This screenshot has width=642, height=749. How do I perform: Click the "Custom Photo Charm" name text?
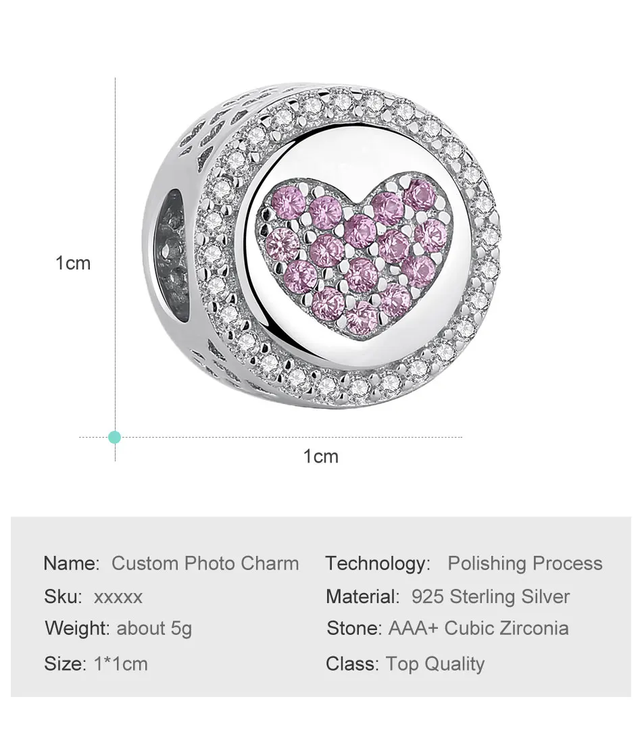[x=205, y=563]
